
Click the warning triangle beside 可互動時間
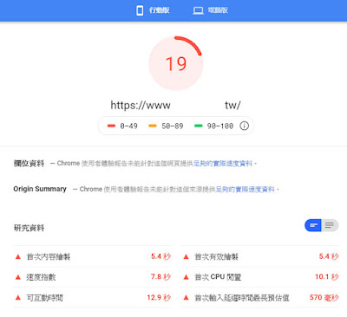(x=18, y=297)
